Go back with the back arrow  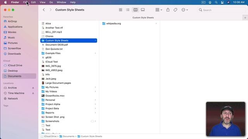pos(44,10)
